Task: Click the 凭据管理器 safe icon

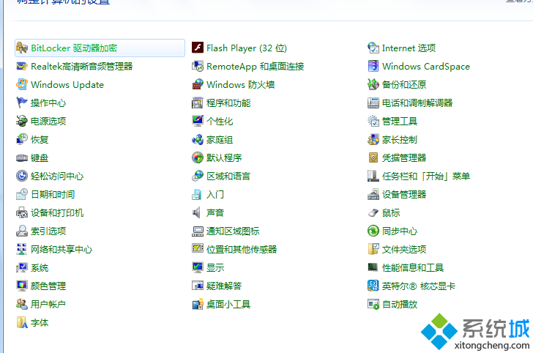Action: coord(373,157)
